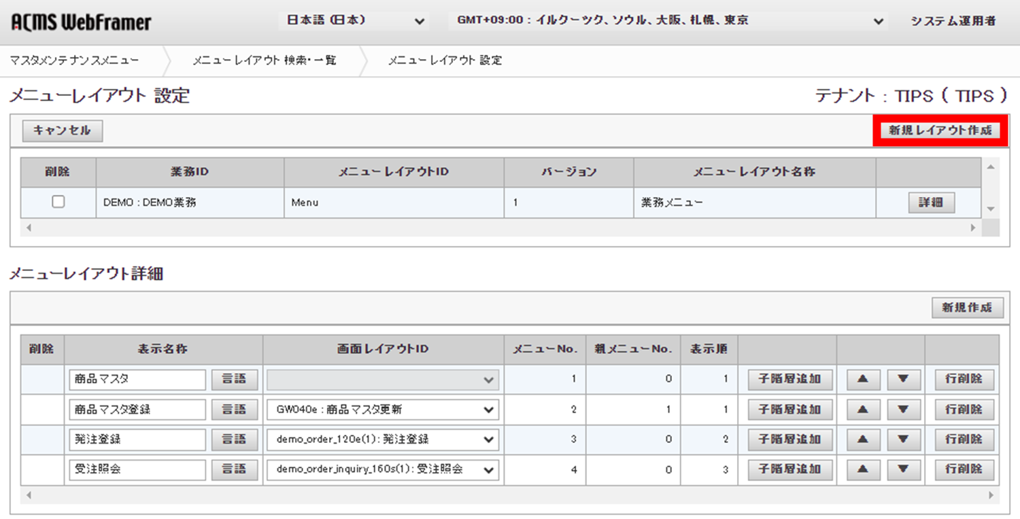Move 受注照会 up using its ▲ arrow
This screenshot has height=519, width=1020.
pos(862,469)
